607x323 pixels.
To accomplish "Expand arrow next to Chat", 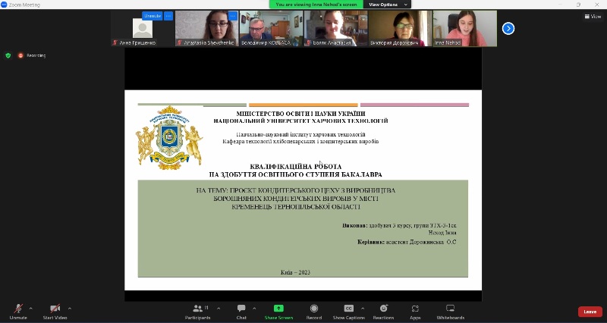I will click(x=254, y=309).
